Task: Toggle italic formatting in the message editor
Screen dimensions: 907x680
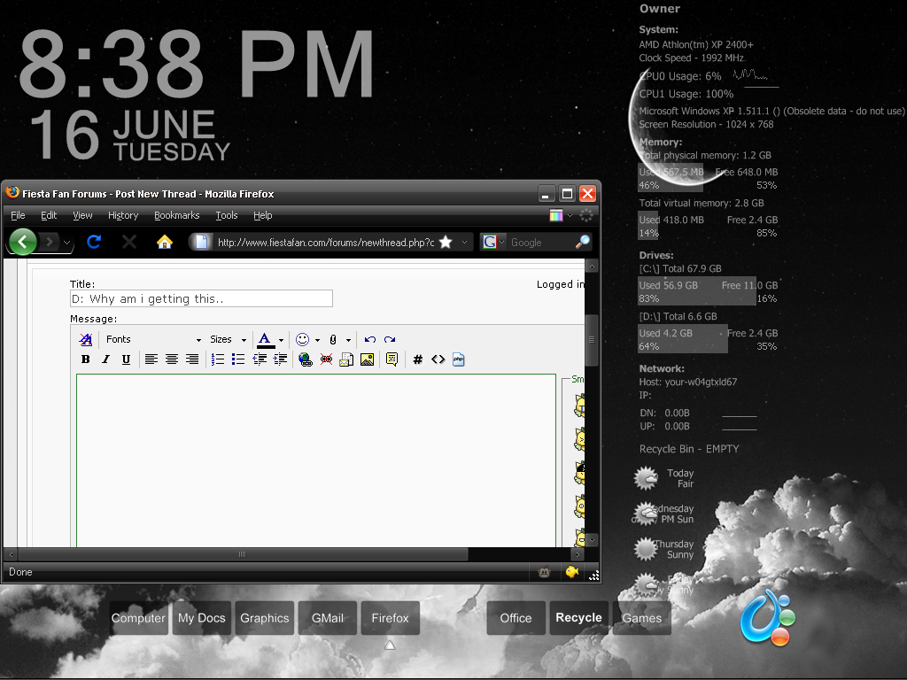Action: pyautogui.click(x=106, y=359)
